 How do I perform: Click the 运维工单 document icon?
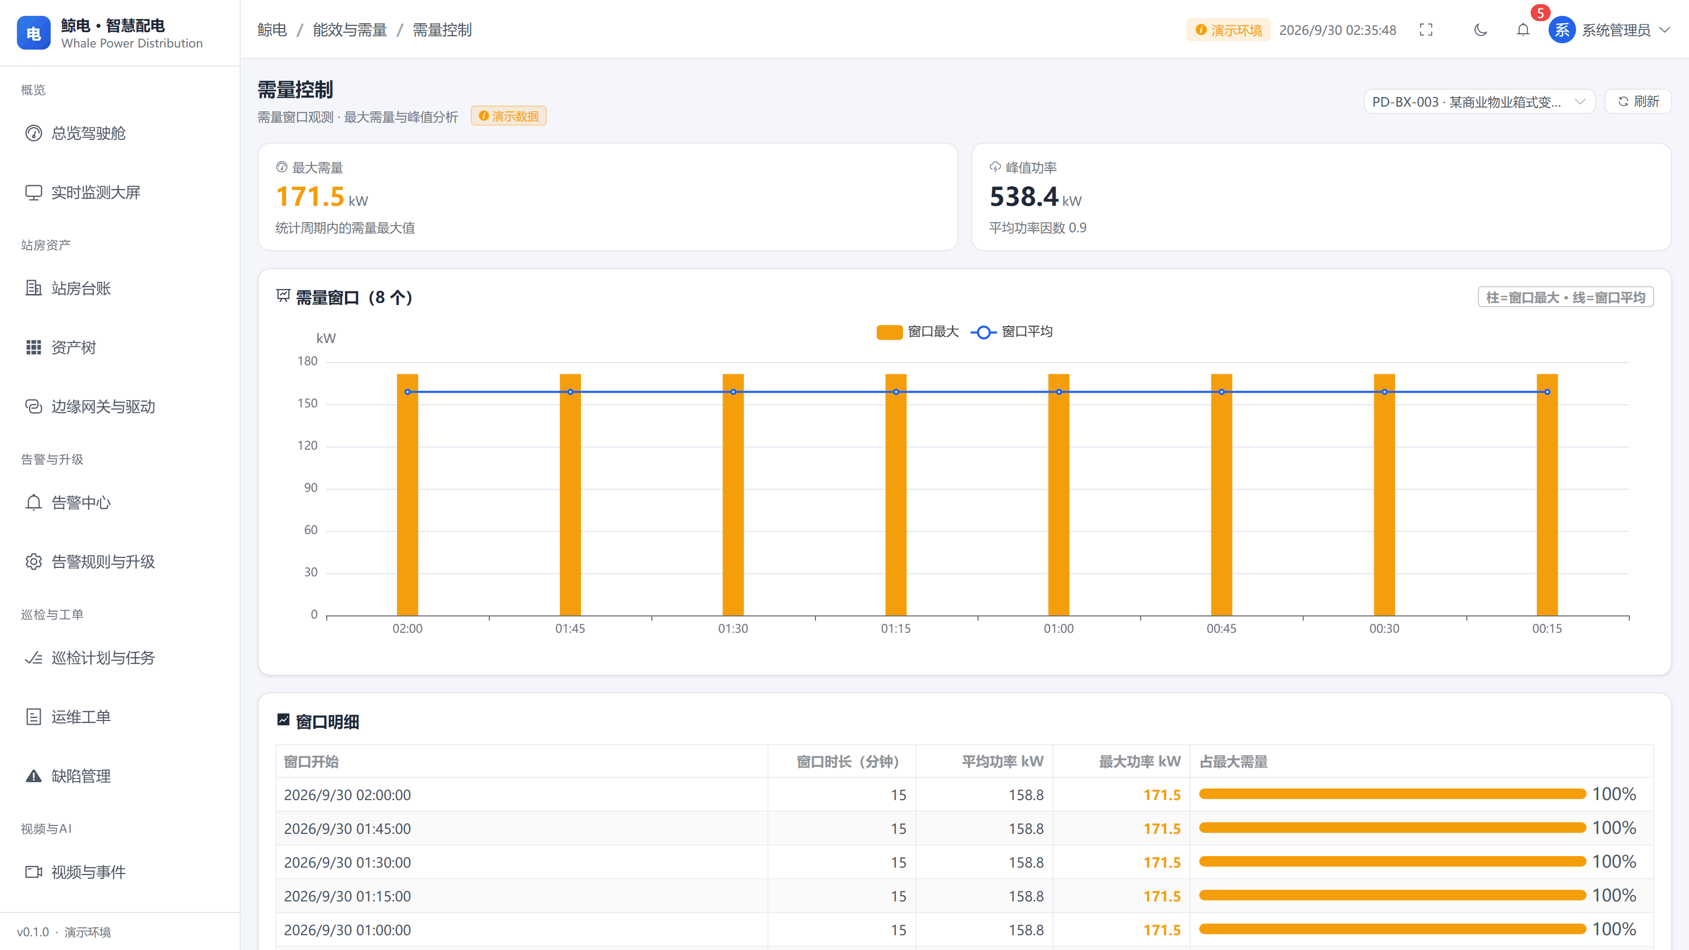(33, 717)
